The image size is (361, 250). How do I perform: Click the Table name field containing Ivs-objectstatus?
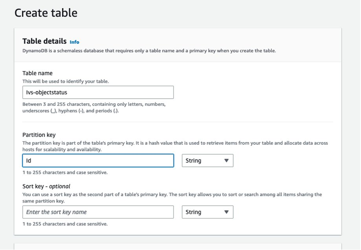[98, 93]
